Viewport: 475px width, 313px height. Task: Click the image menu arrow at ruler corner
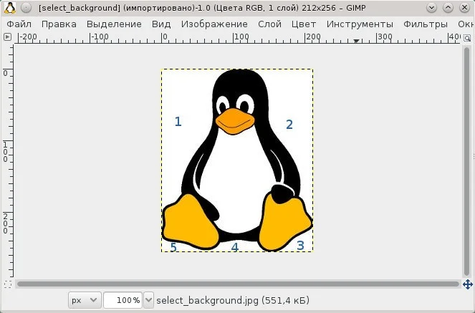point(7,37)
